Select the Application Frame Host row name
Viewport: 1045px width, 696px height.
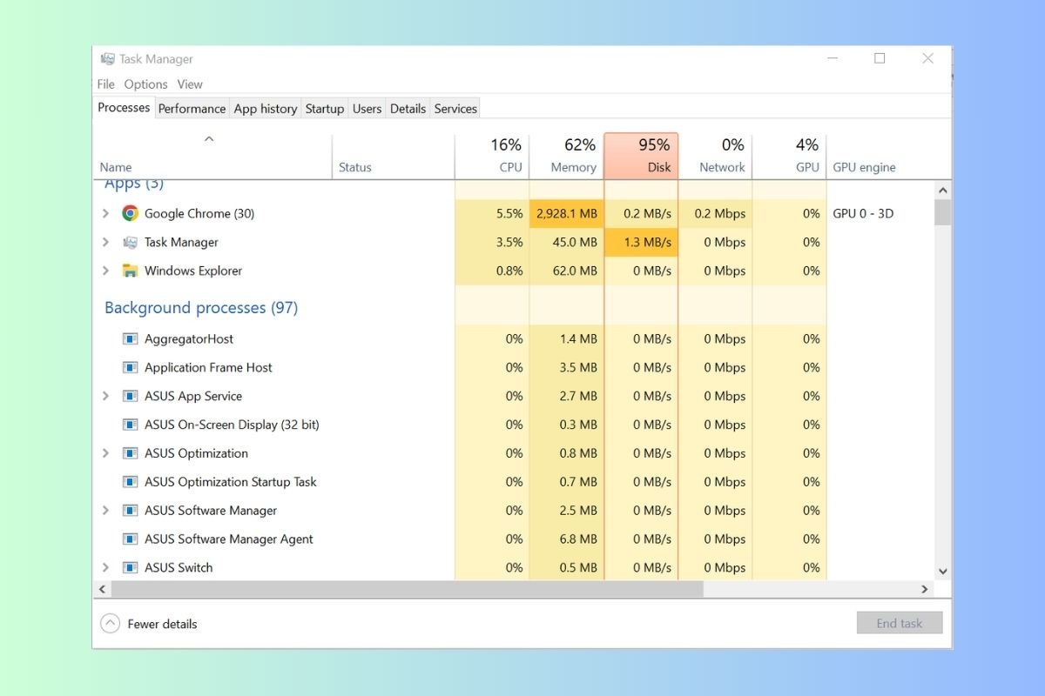pyautogui.click(x=208, y=367)
